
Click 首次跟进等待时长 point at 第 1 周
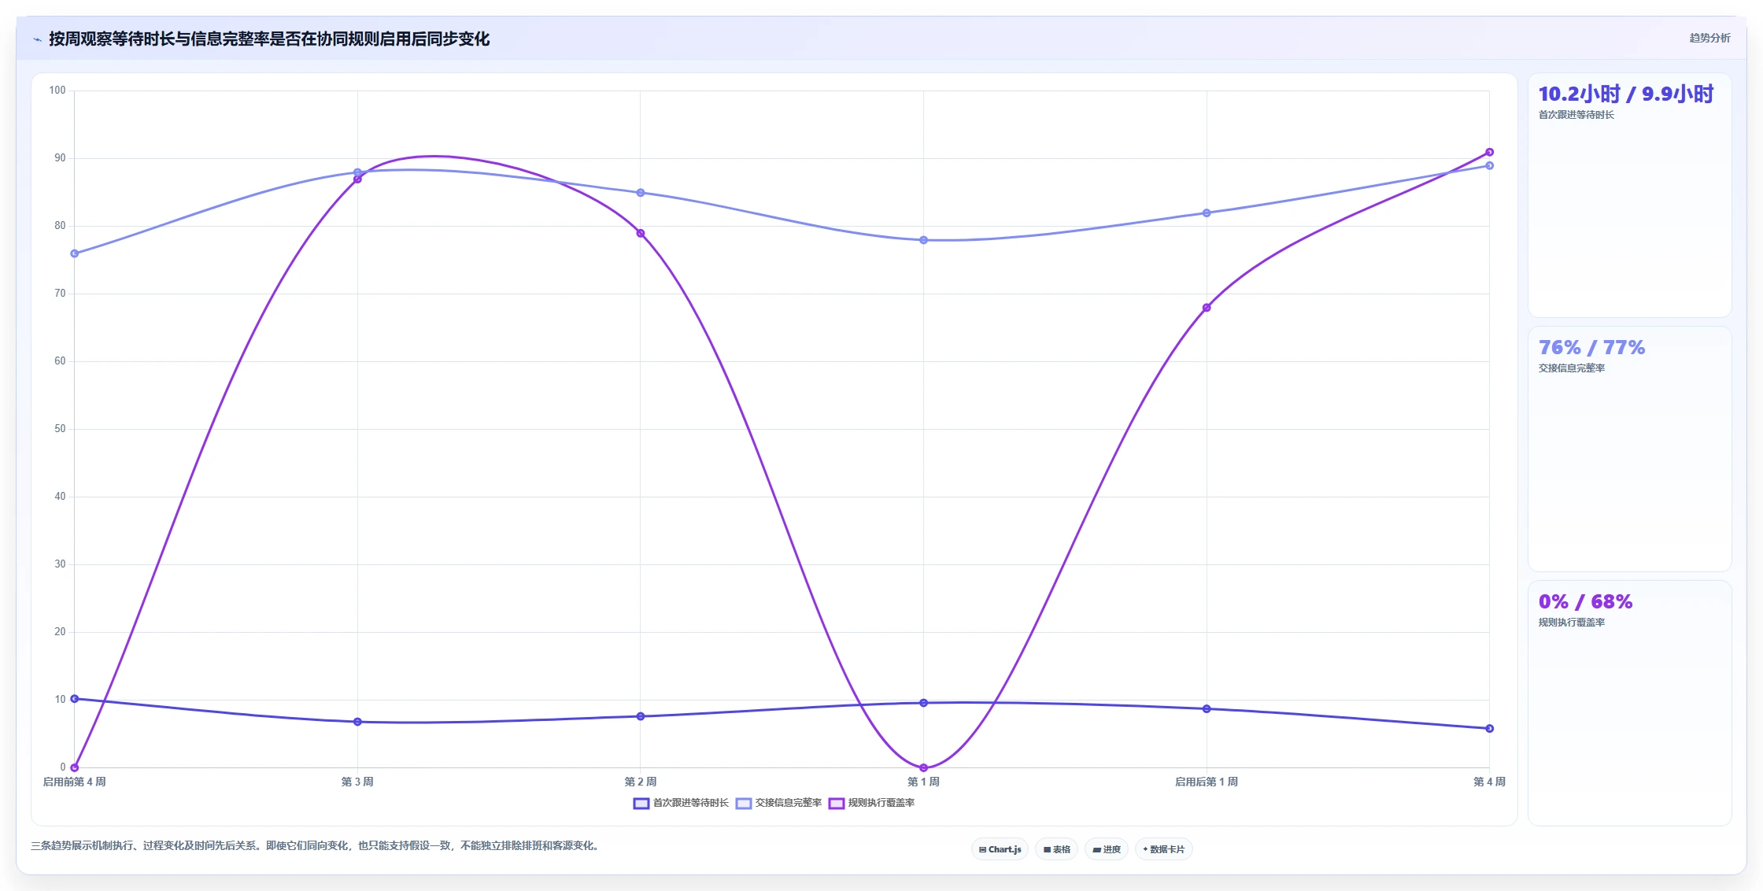point(923,703)
